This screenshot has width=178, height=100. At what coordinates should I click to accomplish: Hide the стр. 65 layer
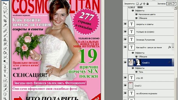(x=125, y=78)
